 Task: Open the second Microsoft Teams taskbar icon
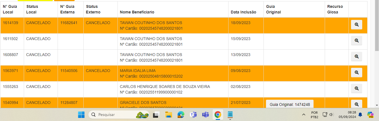(206, 115)
